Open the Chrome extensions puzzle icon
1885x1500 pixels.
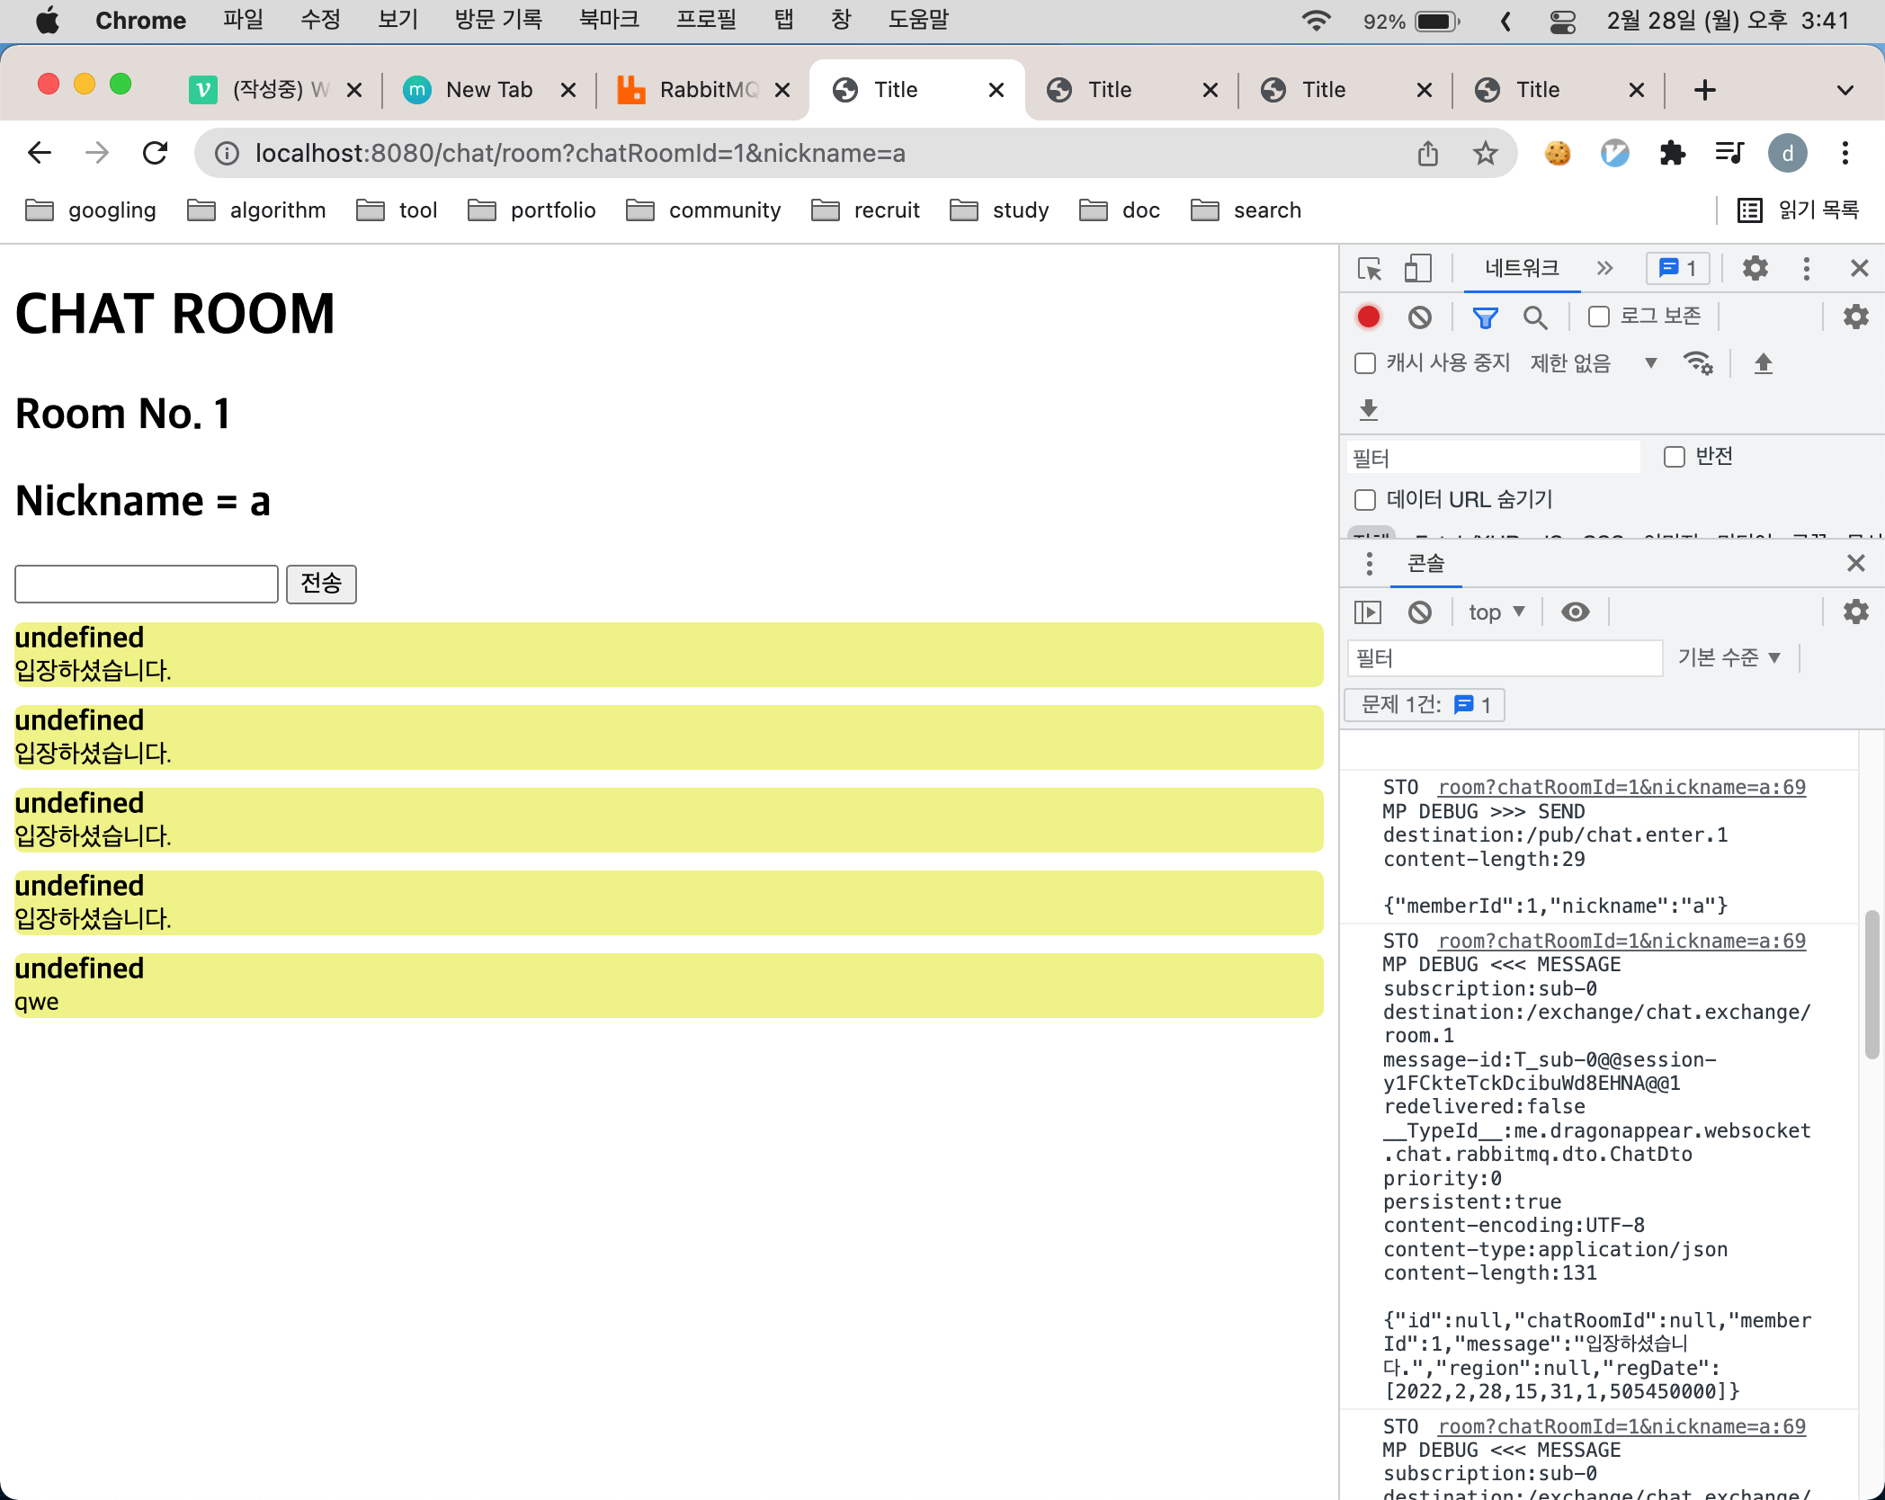point(1672,154)
